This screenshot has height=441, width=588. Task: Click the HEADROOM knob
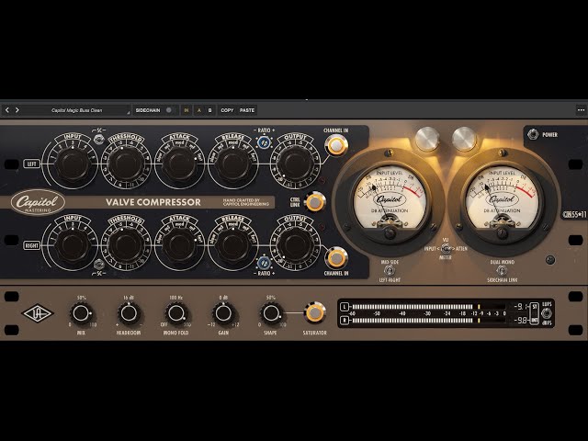pos(129,313)
